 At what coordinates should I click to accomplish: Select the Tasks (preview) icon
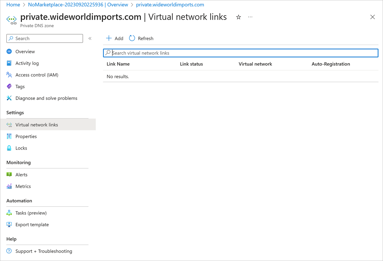point(9,213)
